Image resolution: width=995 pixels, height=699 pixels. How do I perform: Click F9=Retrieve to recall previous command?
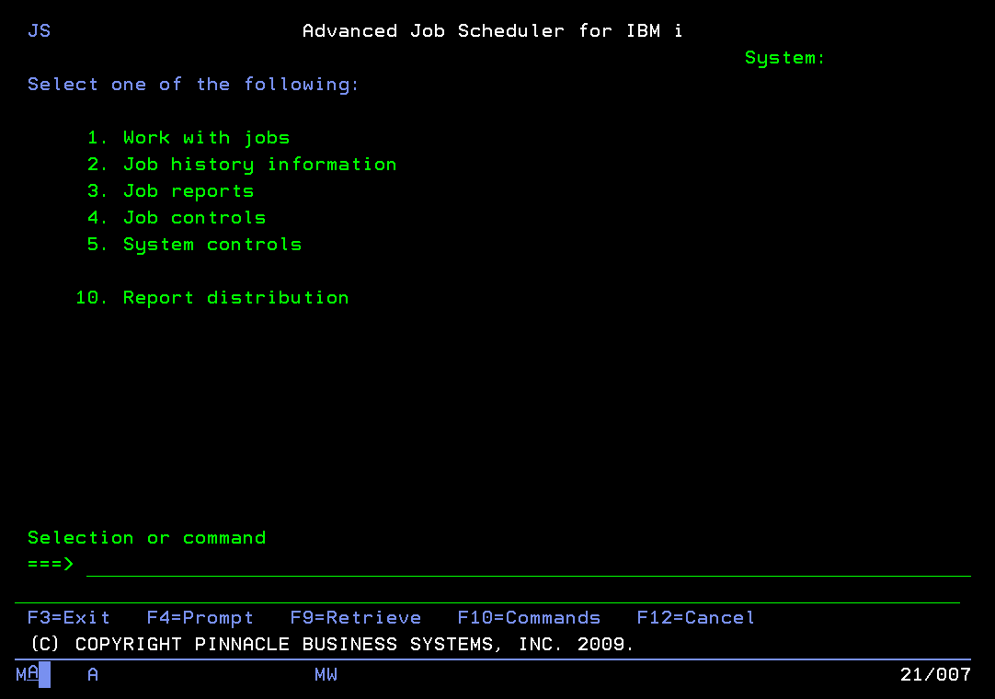355,617
